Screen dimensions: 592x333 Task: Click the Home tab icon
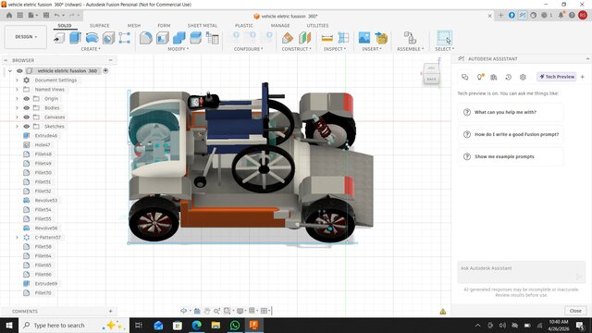(9, 15)
